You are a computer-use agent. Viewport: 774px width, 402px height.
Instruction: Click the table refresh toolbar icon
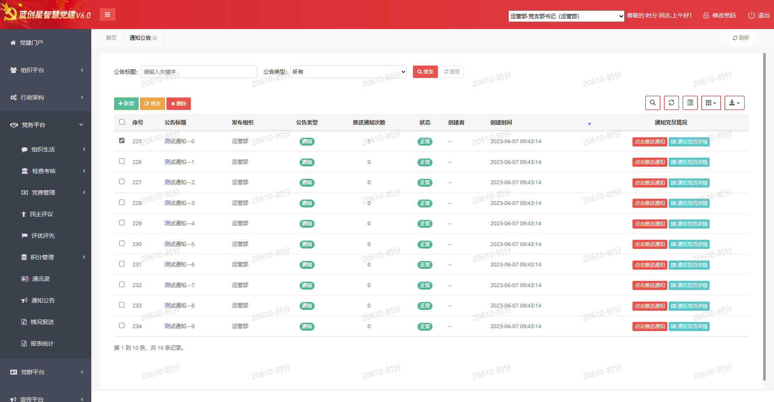click(671, 103)
